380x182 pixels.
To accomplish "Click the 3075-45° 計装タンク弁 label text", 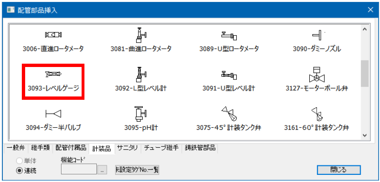I will pos(229,127).
